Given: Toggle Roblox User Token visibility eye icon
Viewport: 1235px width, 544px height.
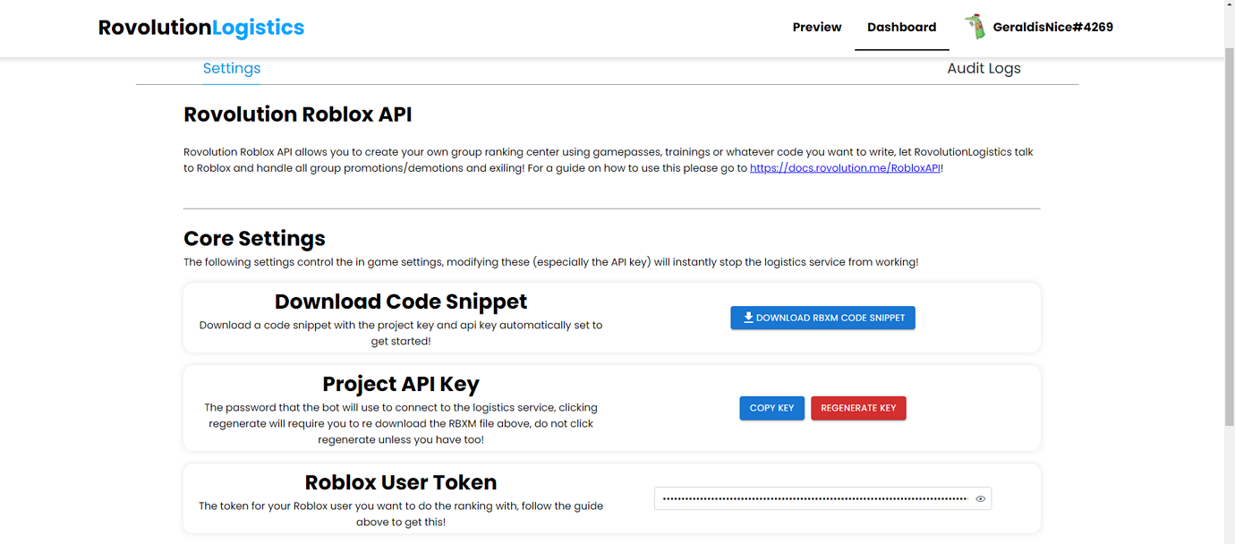Looking at the screenshot, I should [x=980, y=498].
